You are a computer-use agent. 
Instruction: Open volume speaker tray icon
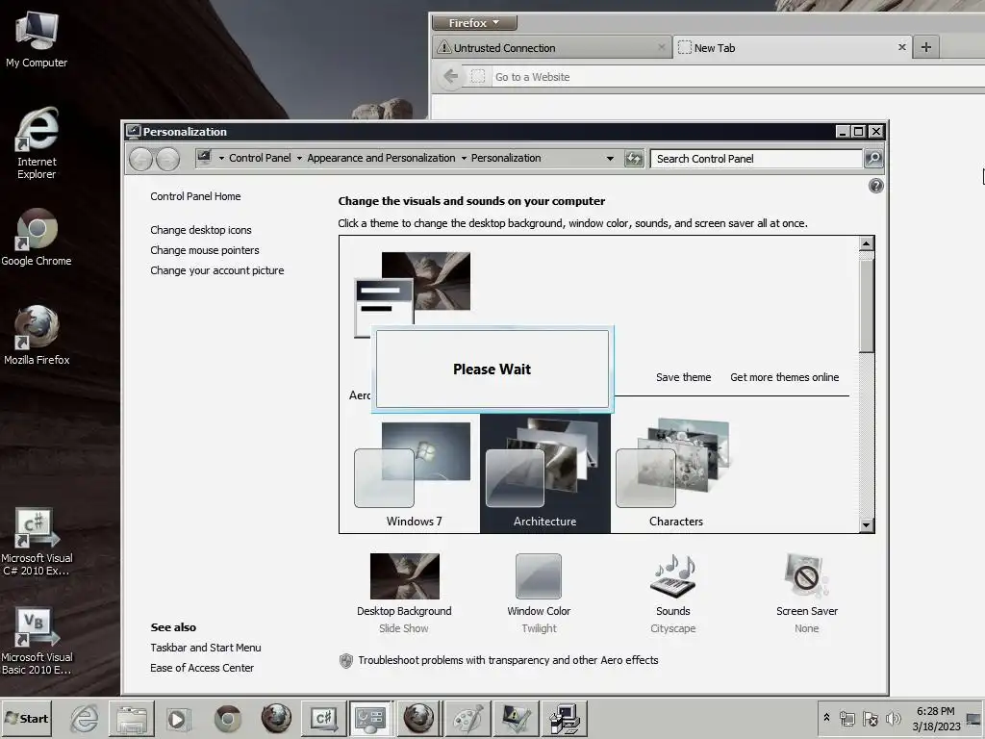coord(893,718)
